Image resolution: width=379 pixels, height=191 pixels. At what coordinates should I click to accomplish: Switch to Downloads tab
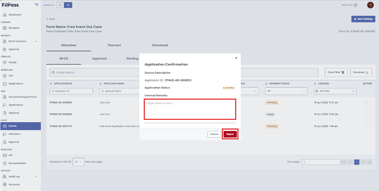pos(160,45)
